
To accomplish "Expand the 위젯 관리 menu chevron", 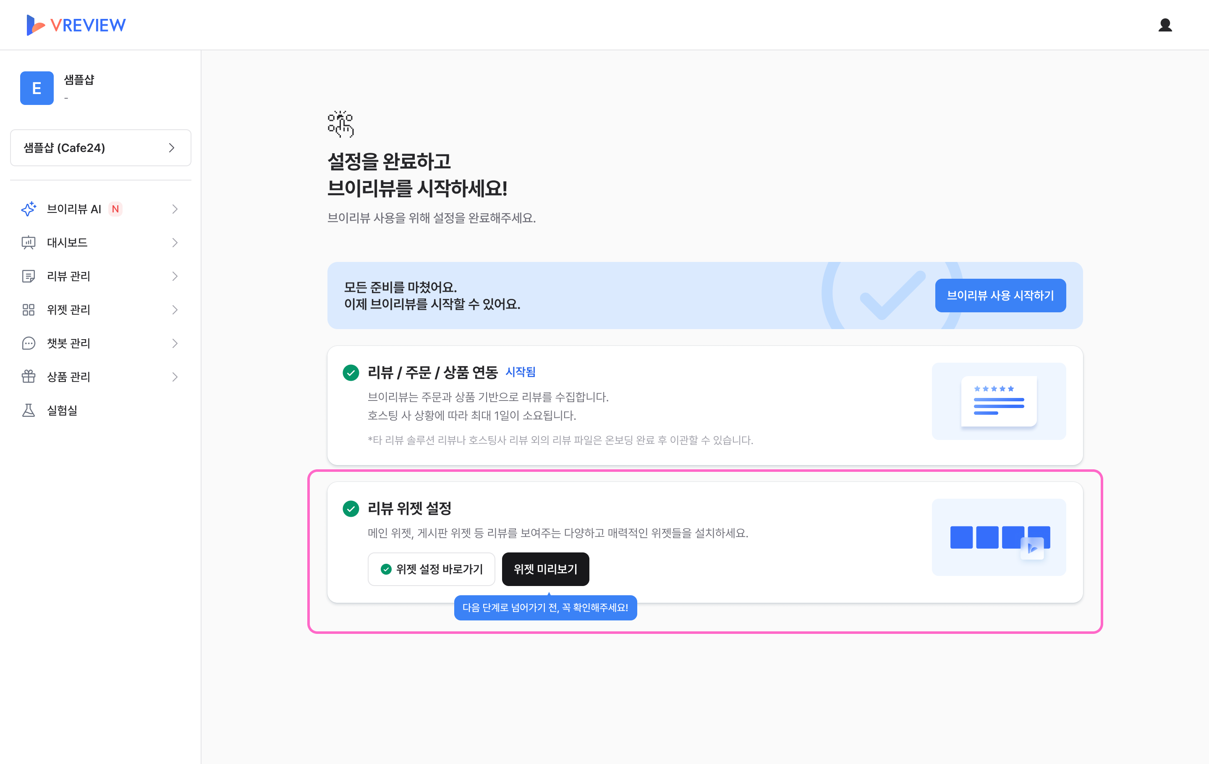I will [175, 310].
